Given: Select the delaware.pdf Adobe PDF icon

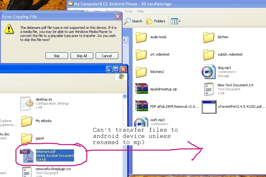Looking at the screenshot, I should (27, 156).
